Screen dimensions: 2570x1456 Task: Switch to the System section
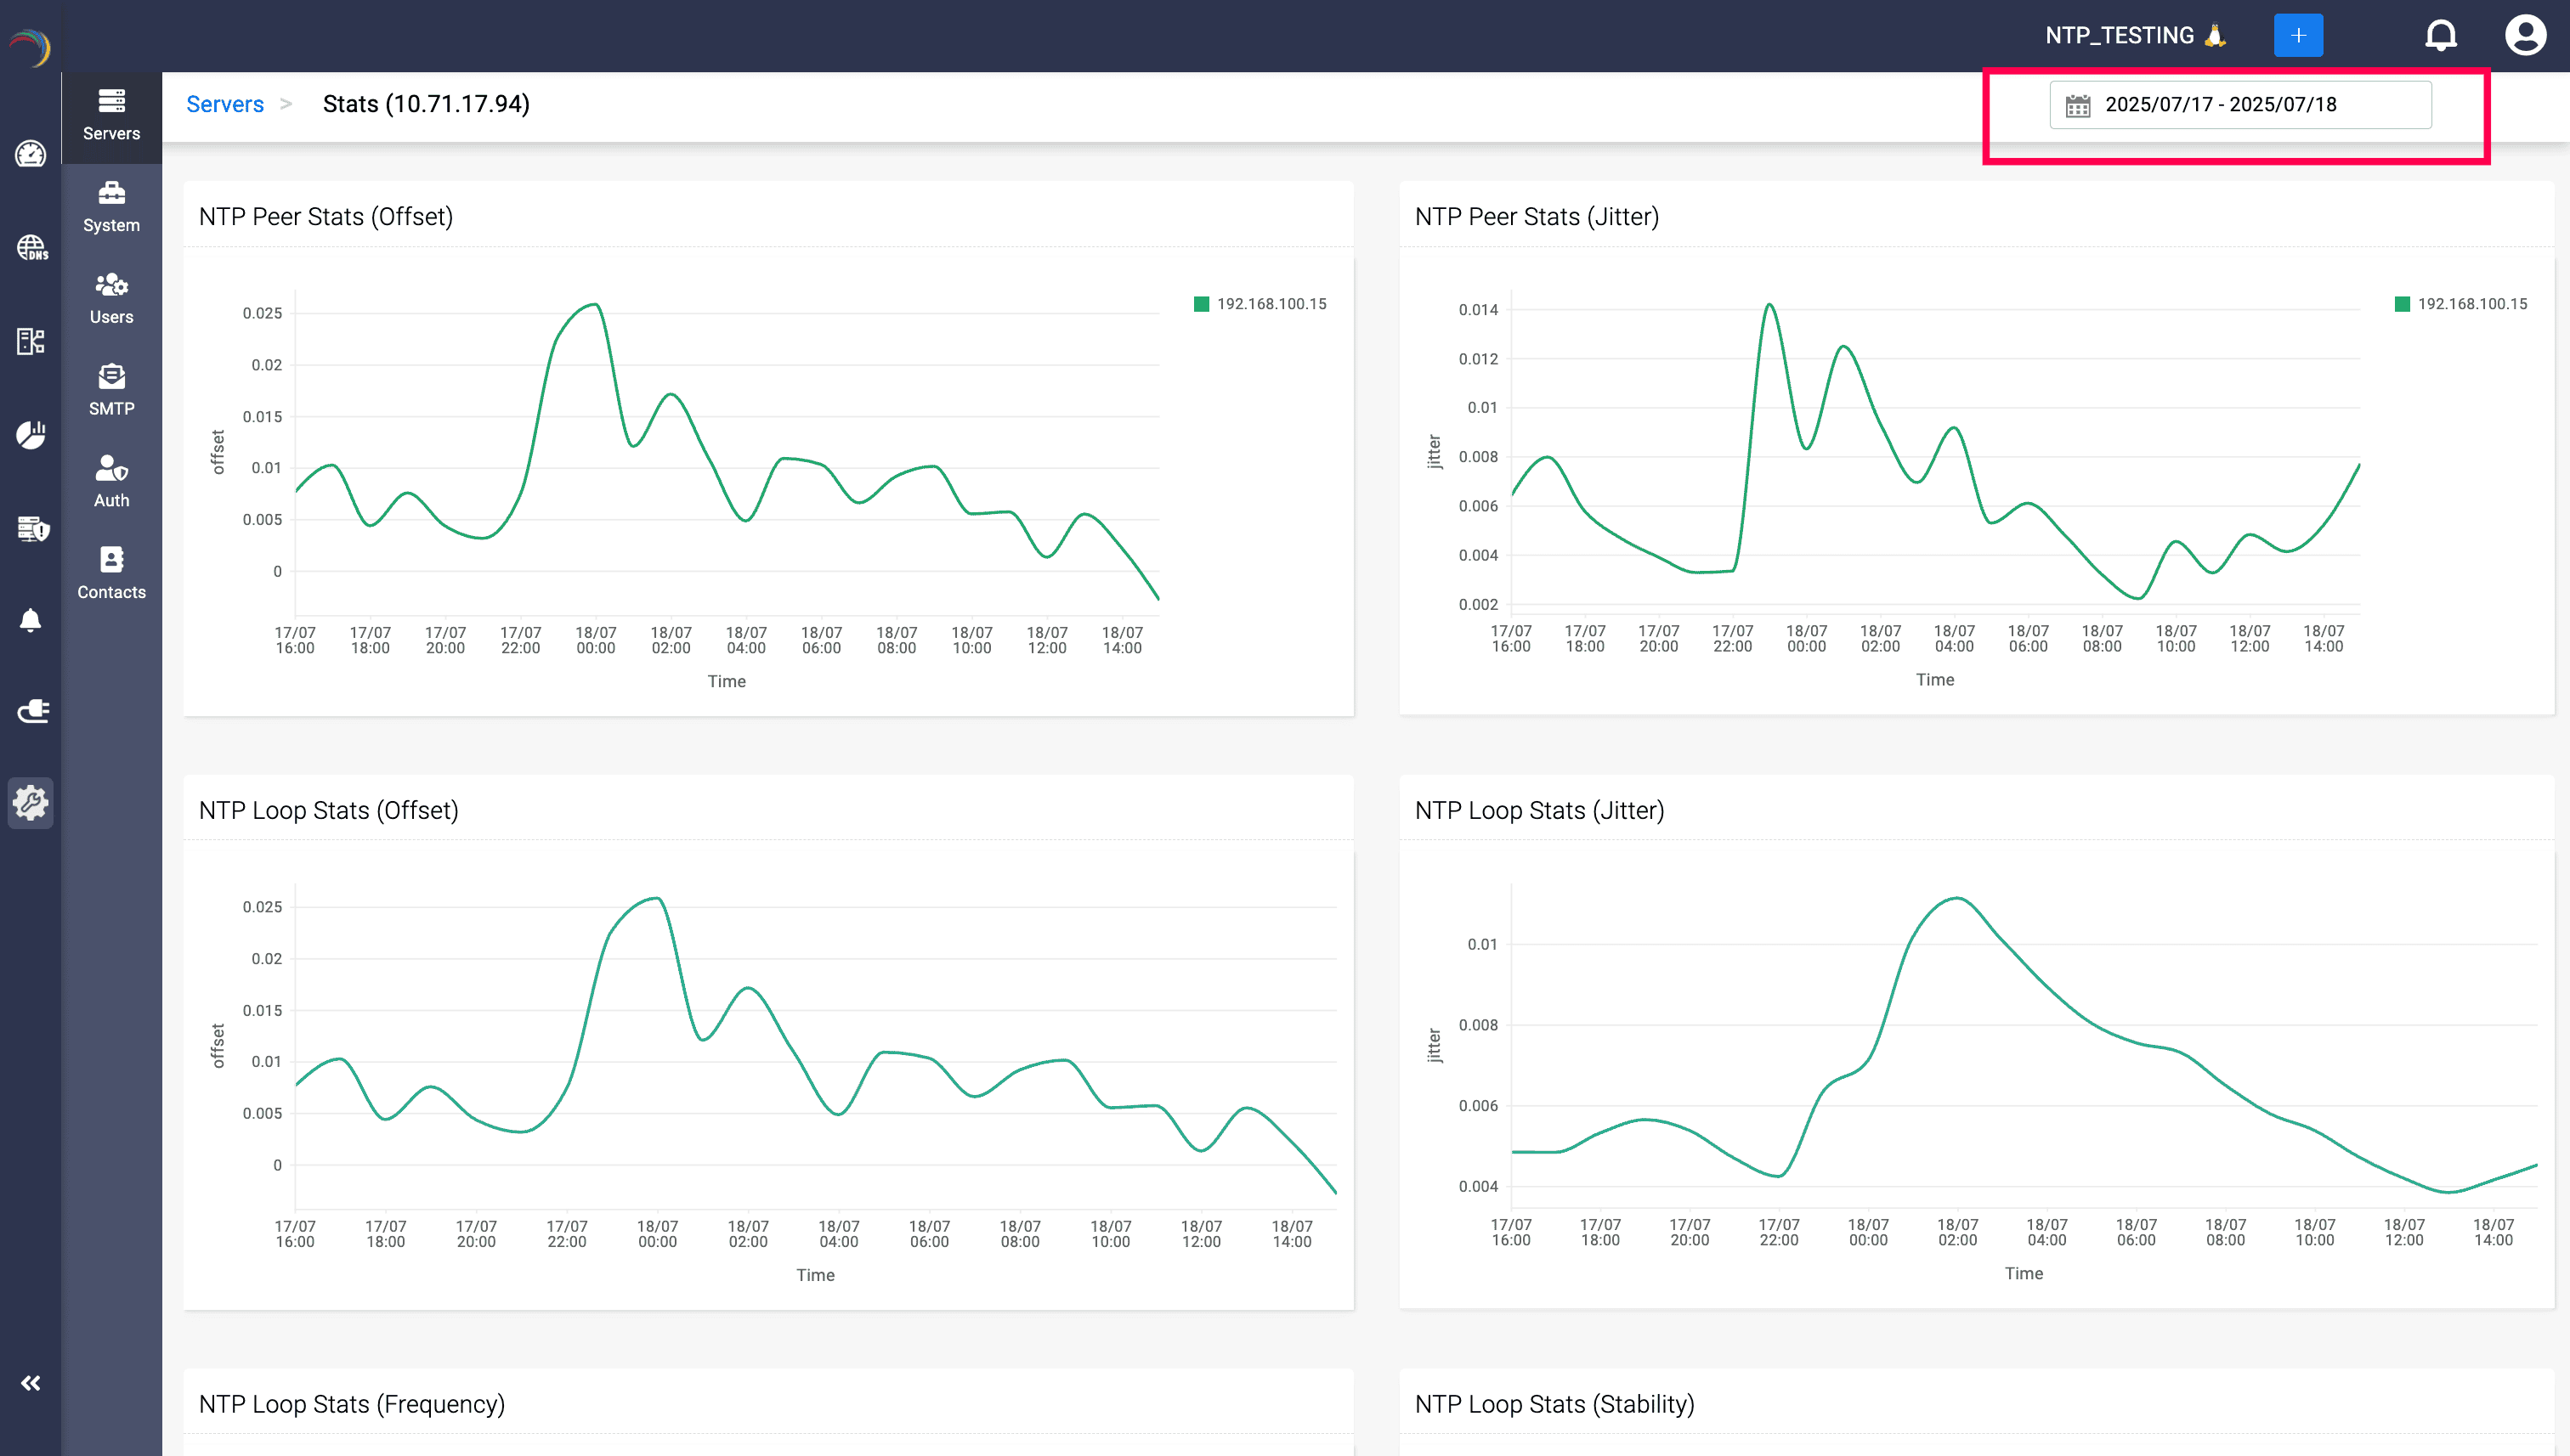click(111, 205)
